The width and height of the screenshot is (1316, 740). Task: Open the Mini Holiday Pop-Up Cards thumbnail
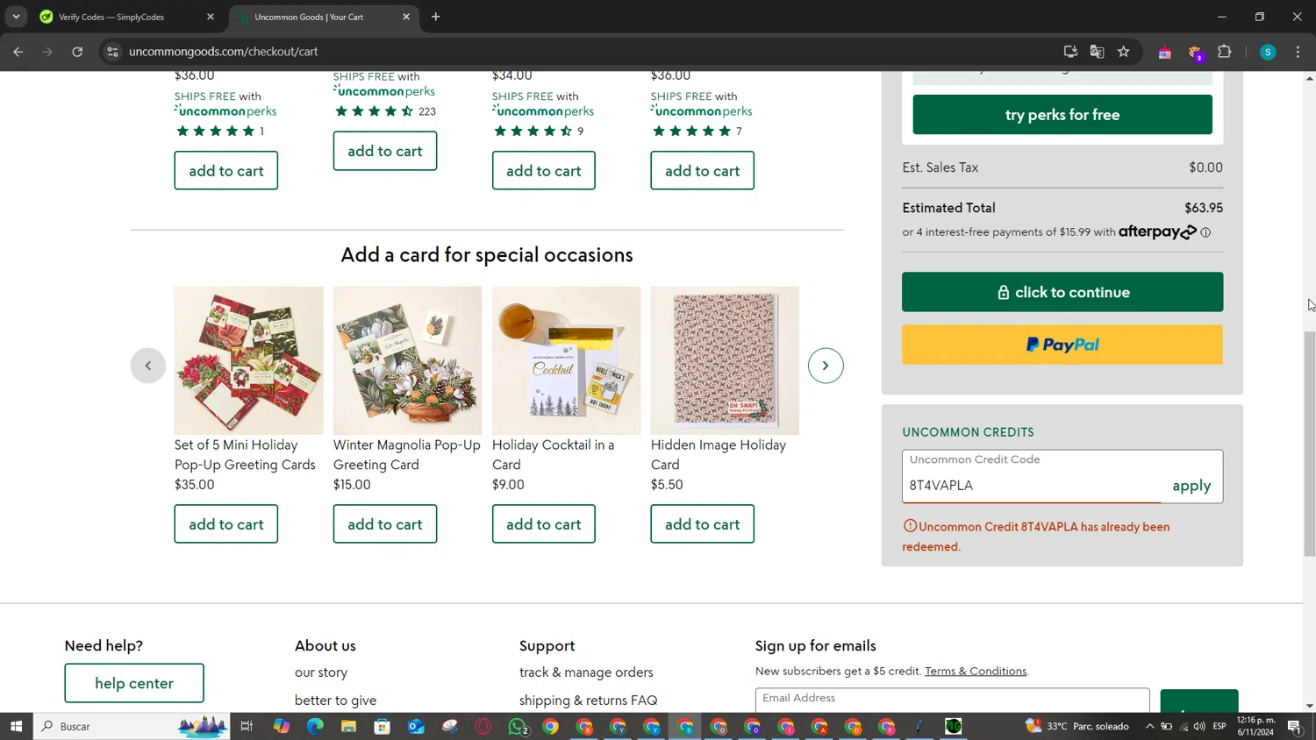coord(249,360)
